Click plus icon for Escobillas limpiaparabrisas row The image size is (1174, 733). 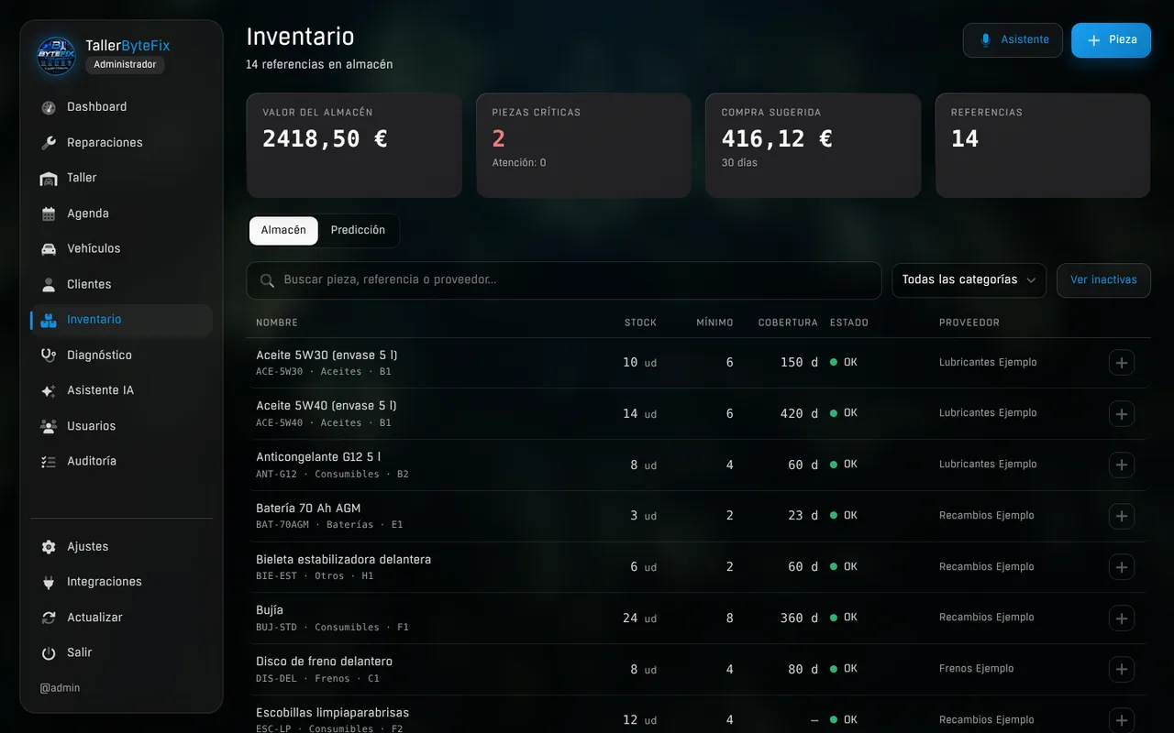tap(1121, 720)
